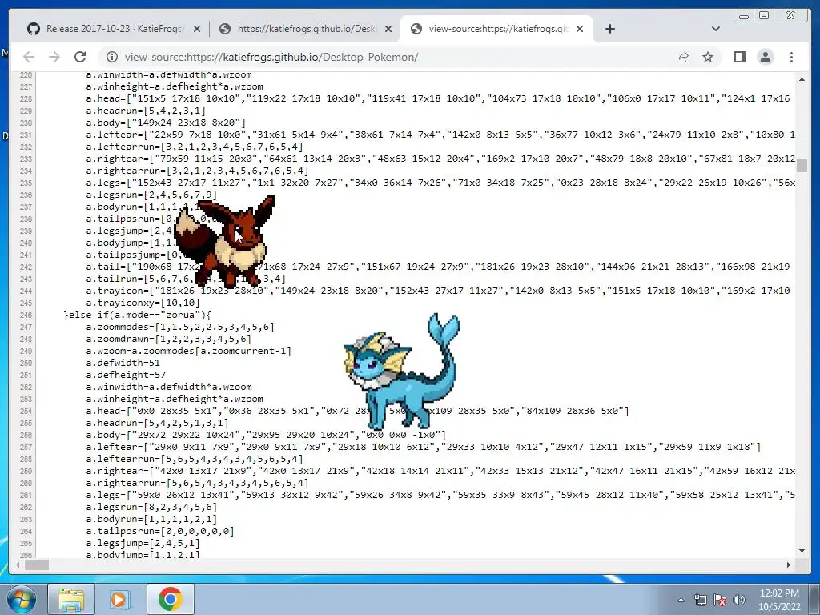Open a new tab with plus button
Screen dimensions: 820x615
pyautogui.click(x=610, y=29)
